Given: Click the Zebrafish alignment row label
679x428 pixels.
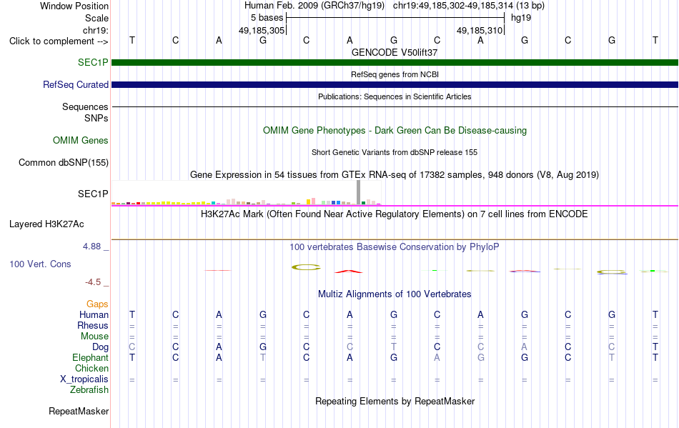Looking at the screenshot, I should (89, 390).
